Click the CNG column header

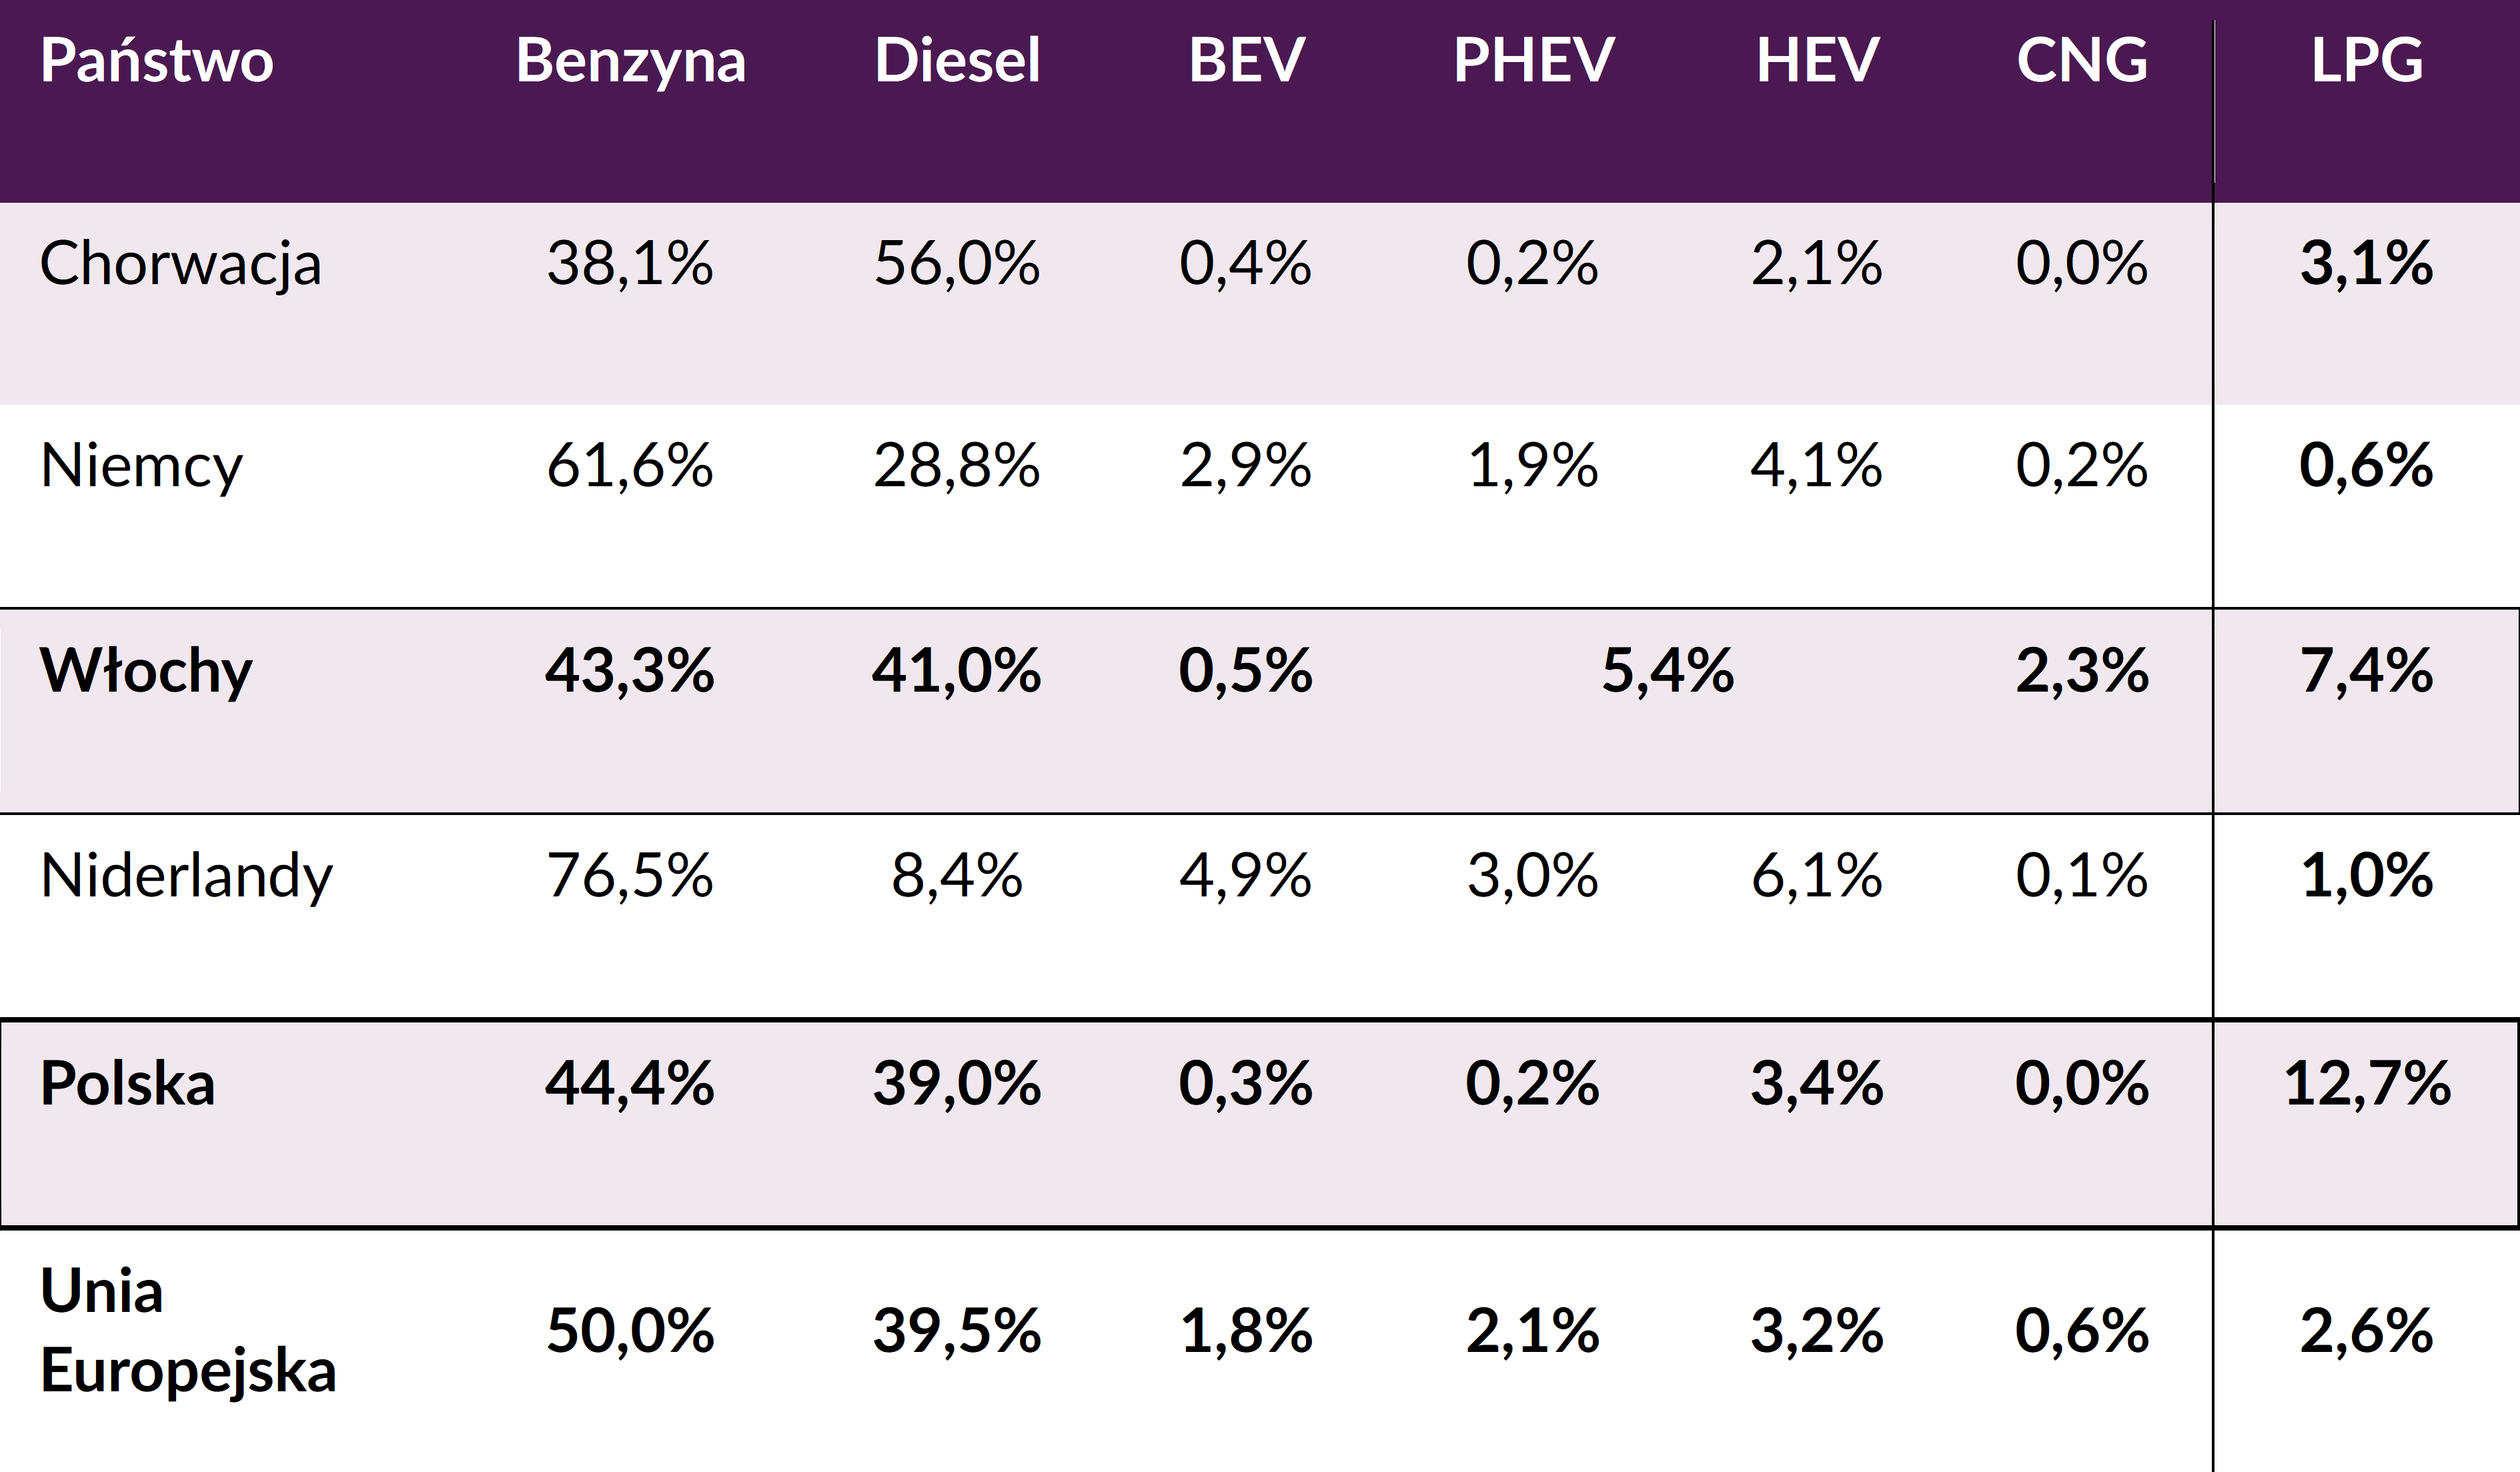2082,60
